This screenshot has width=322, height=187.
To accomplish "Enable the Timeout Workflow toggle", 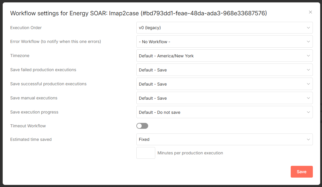I will point(142,126).
